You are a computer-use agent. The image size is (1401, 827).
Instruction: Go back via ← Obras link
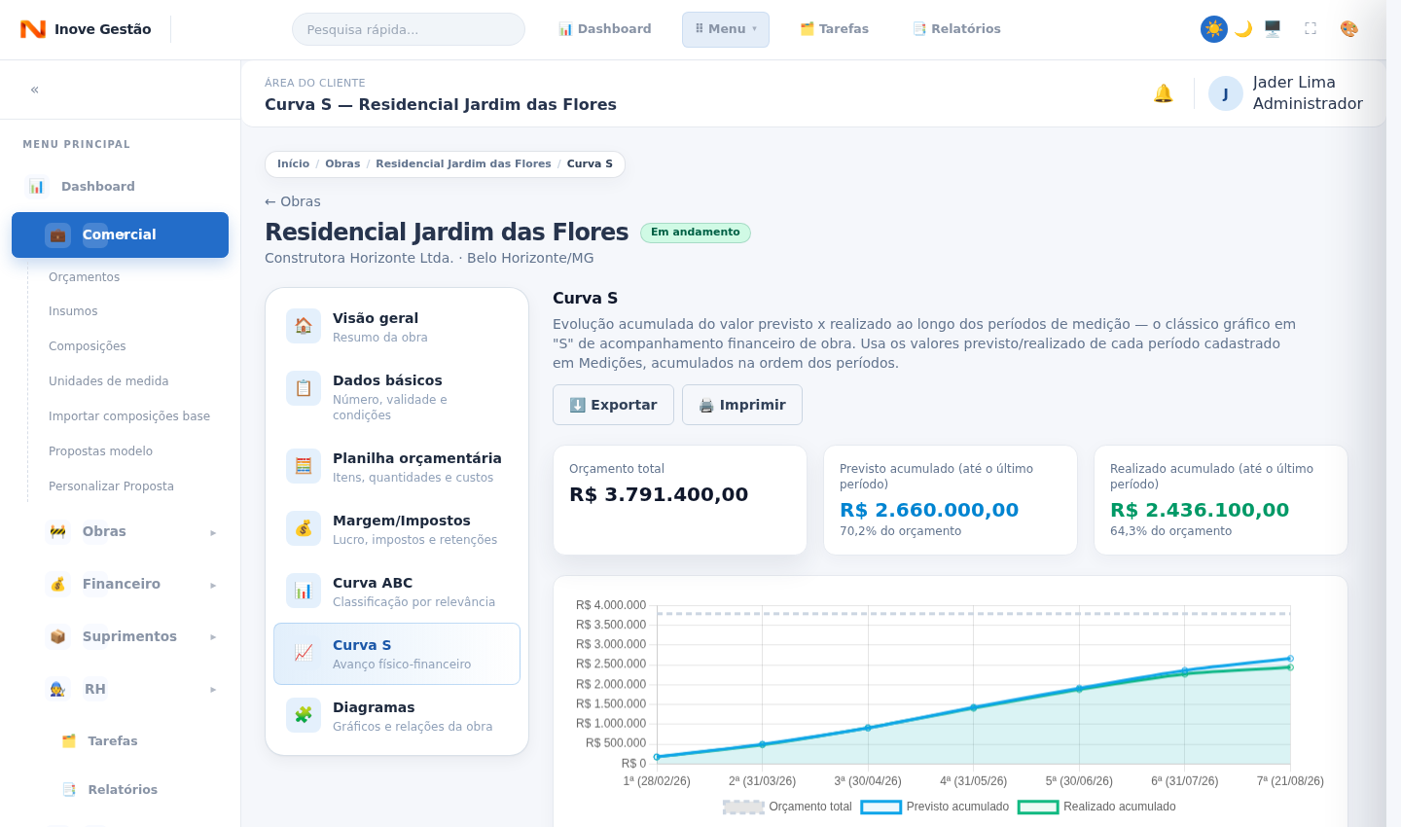tap(293, 201)
